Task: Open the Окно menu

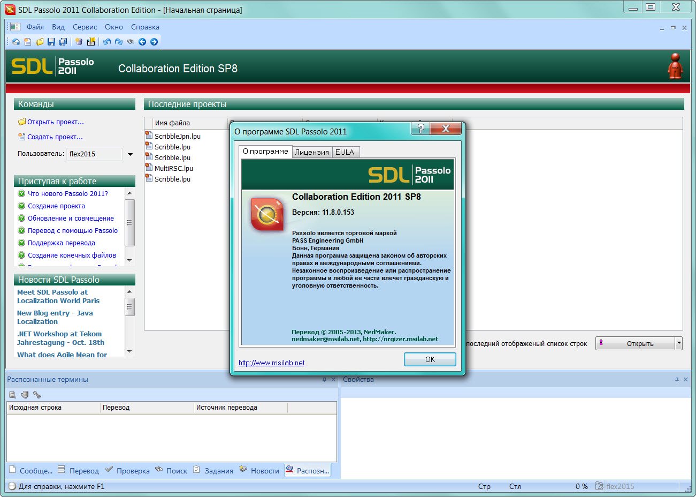Action: (x=114, y=27)
